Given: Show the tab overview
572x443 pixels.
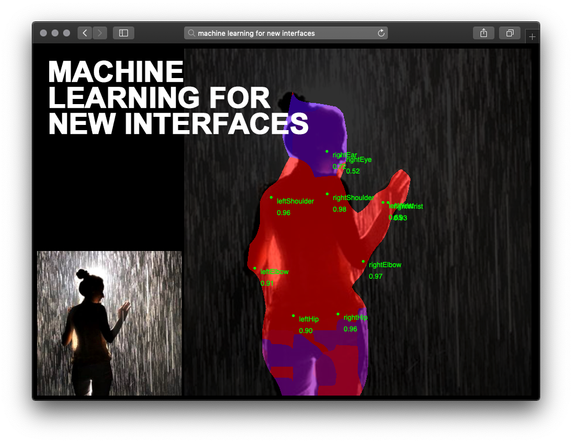Looking at the screenshot, I should [x=509, y=33].
